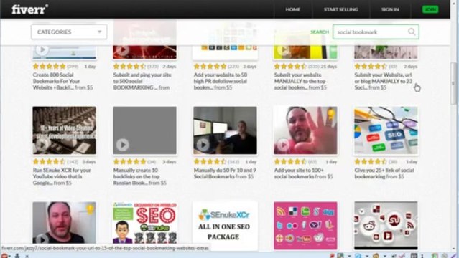Open bottom-row bearded man video thumbnail
Screen dimensions: 459x258
tap(65, 223)
